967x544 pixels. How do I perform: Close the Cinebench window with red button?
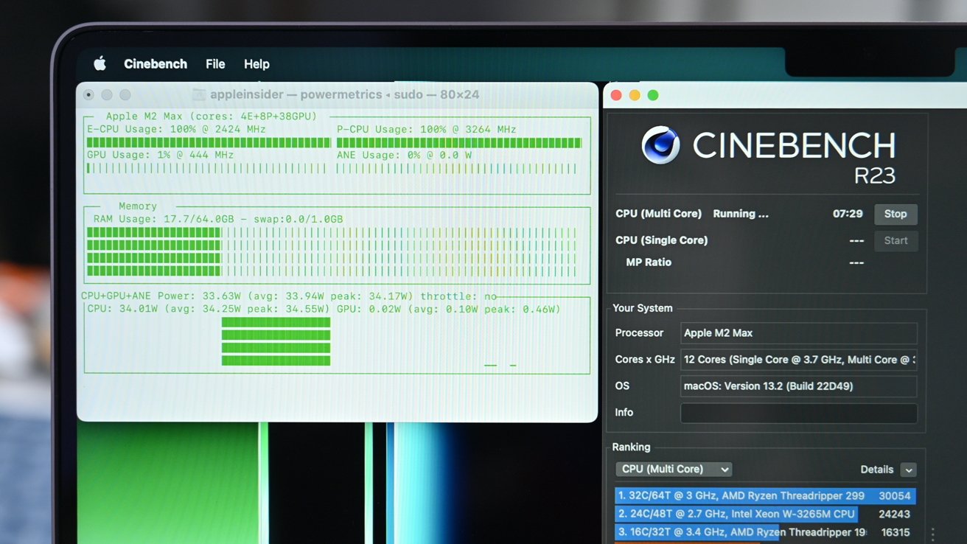616,95
